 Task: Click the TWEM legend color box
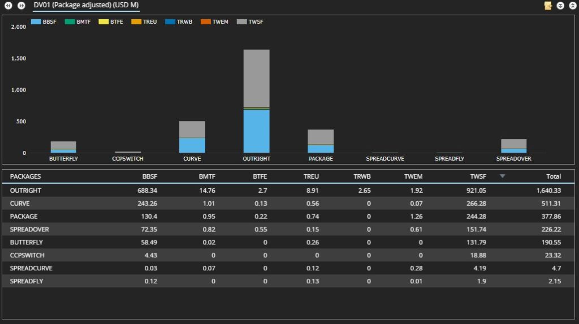click(204, 22)
